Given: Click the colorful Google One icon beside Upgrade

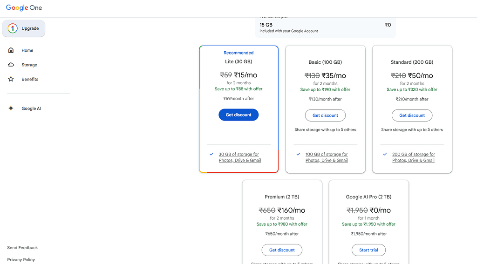Looking at the screenshot, I should pyautogui.click(x=13, y=28).
